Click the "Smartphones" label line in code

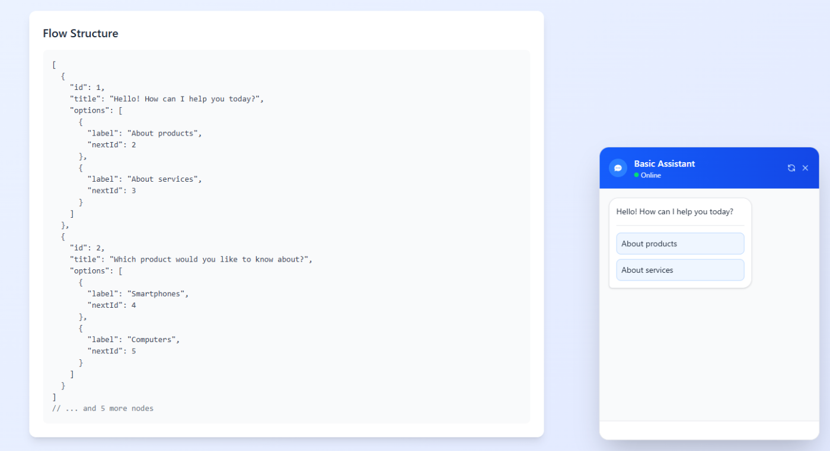138,294
